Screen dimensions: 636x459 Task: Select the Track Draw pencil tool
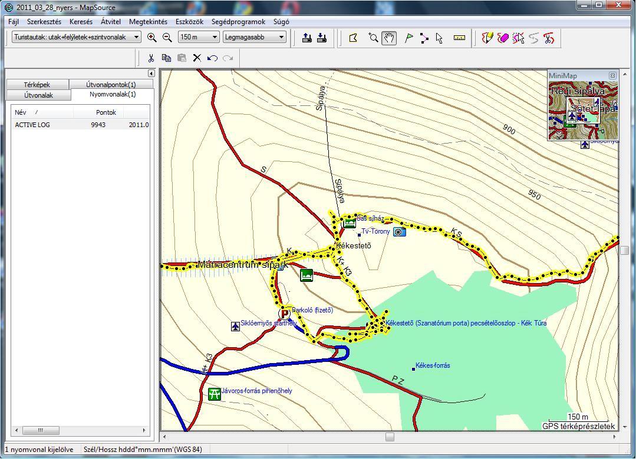tap(487, 38)
